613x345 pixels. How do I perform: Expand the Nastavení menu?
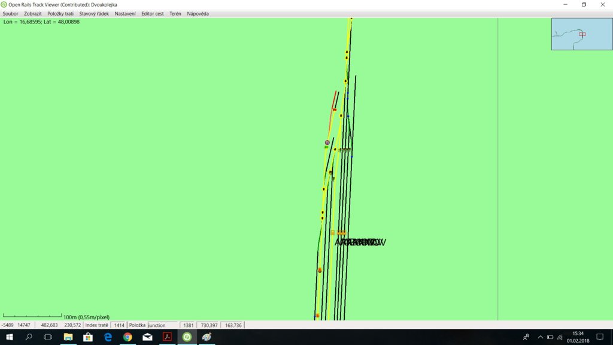125,13
